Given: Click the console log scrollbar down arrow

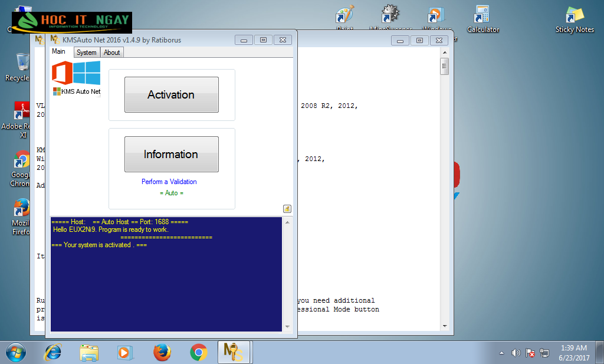Looking at the screenshot, I should point(287,327).
